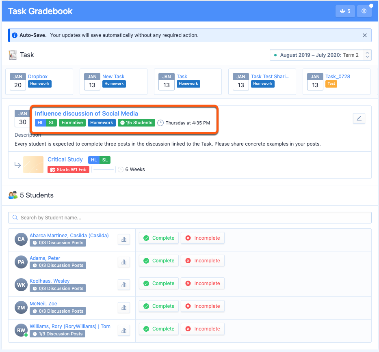Viewport: 379px width, 352px height.
Task: Open chart icon for Koolhaas, Wesley
Action: tap(124, 285)
